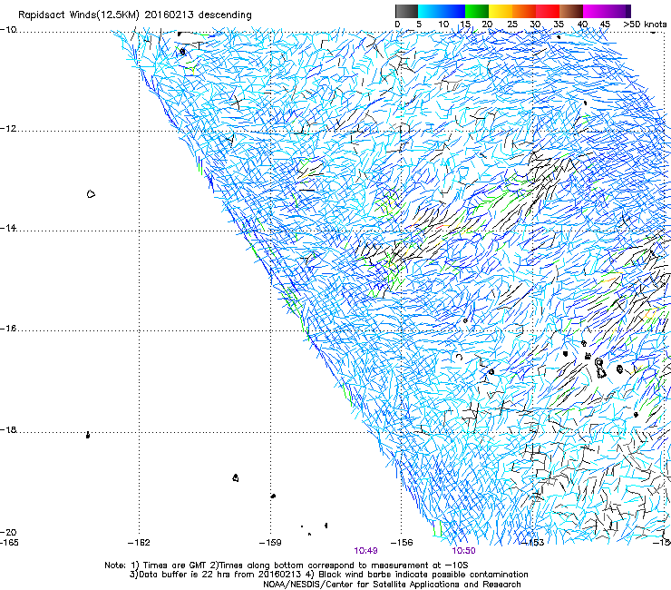Click the '-153' longitude label
This screenshot has height=590, width=671.
pos(533,543)
